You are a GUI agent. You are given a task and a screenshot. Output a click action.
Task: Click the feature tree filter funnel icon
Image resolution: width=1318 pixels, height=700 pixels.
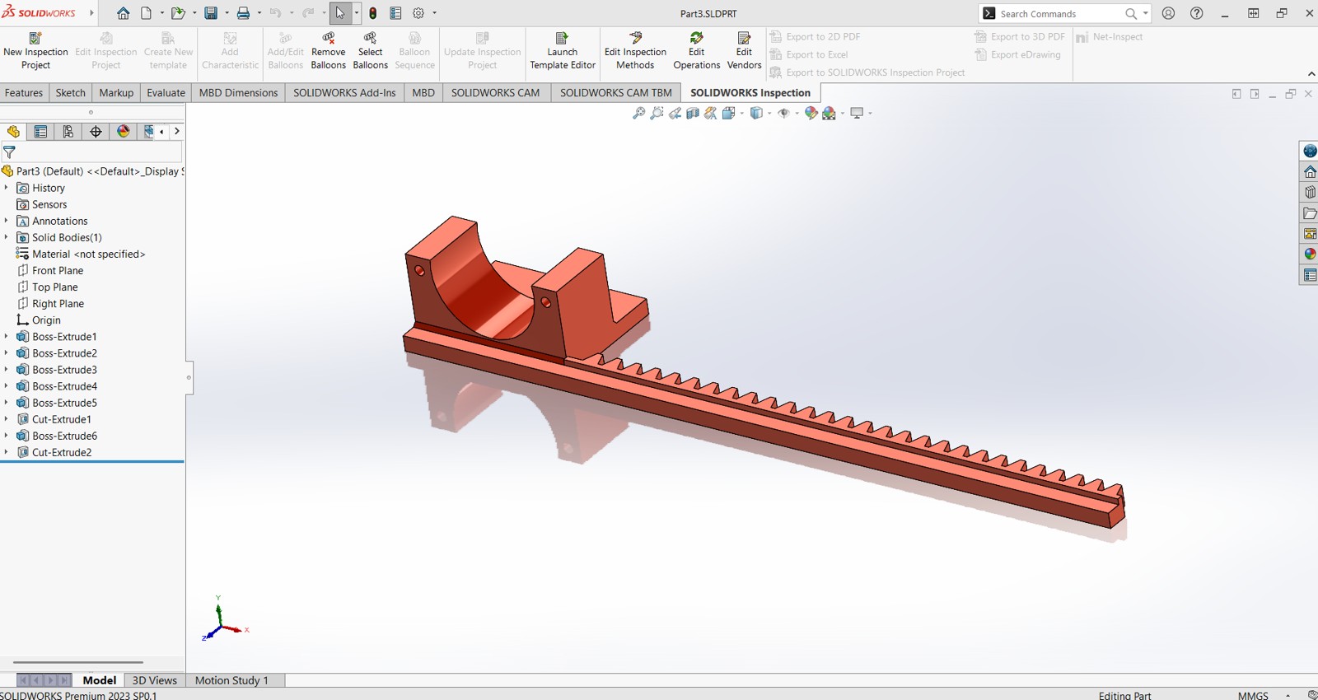(x=9, y=152)
